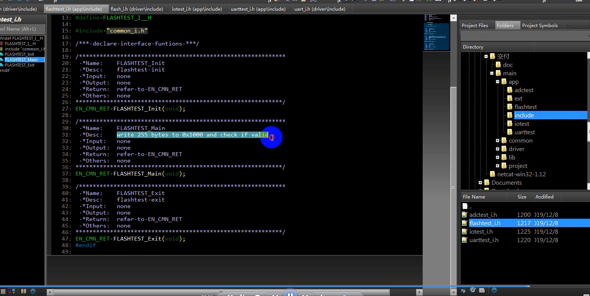Select include "common_i.h" symbol entry
The image size is (590, 296).
tap(25, 49)
